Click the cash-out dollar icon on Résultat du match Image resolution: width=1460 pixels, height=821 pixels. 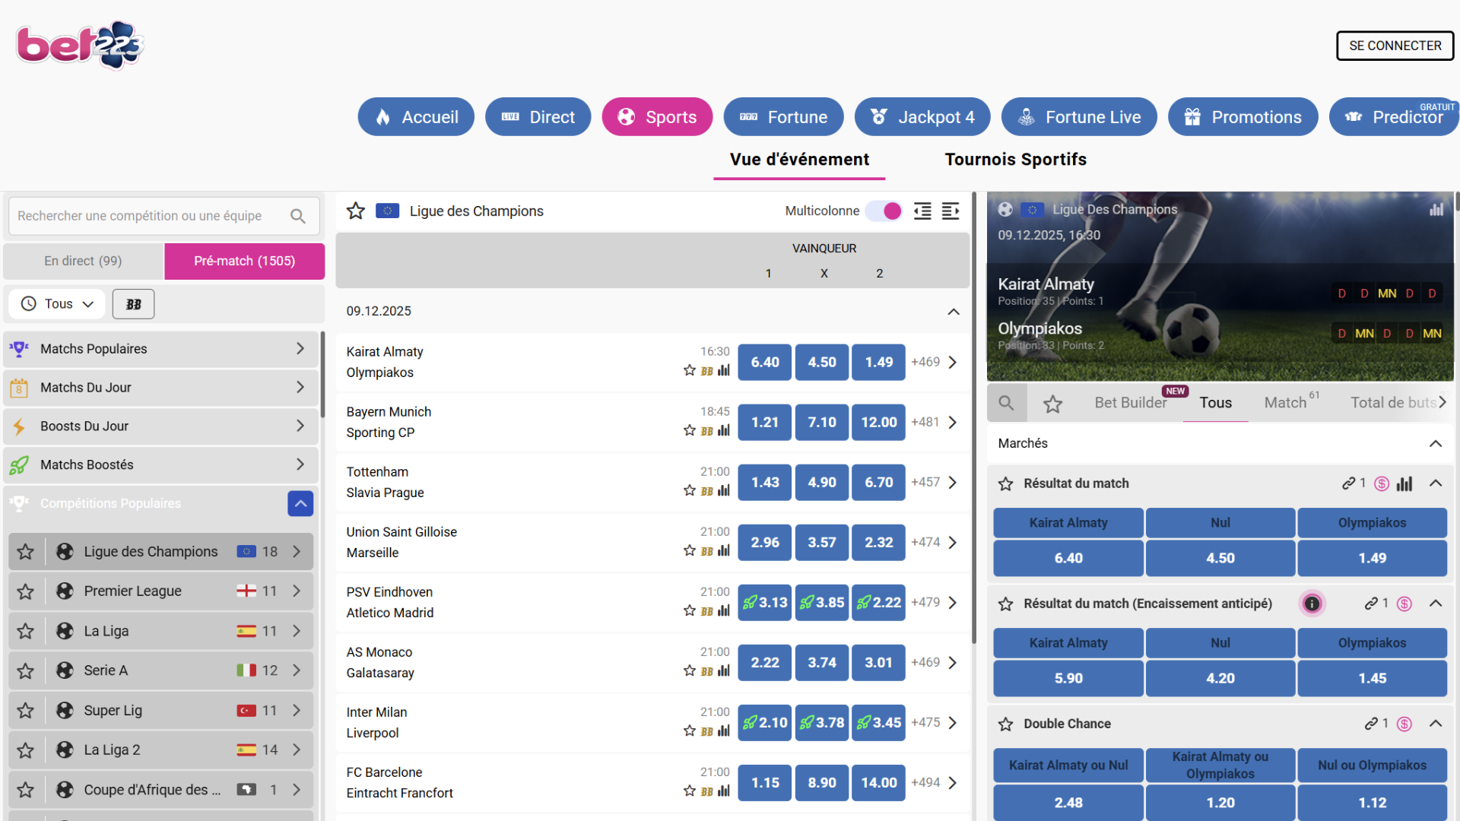click(1382, 483)
